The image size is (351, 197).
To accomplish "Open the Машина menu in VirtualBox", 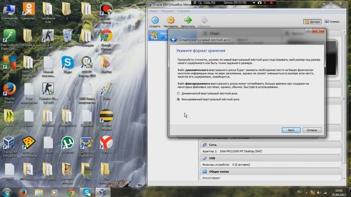I will click(x=167, y=11).
